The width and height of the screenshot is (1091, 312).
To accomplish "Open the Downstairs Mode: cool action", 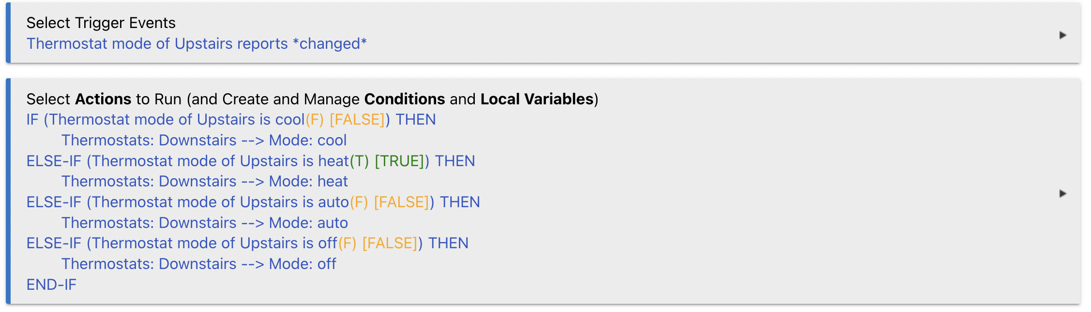I will 204,140.
